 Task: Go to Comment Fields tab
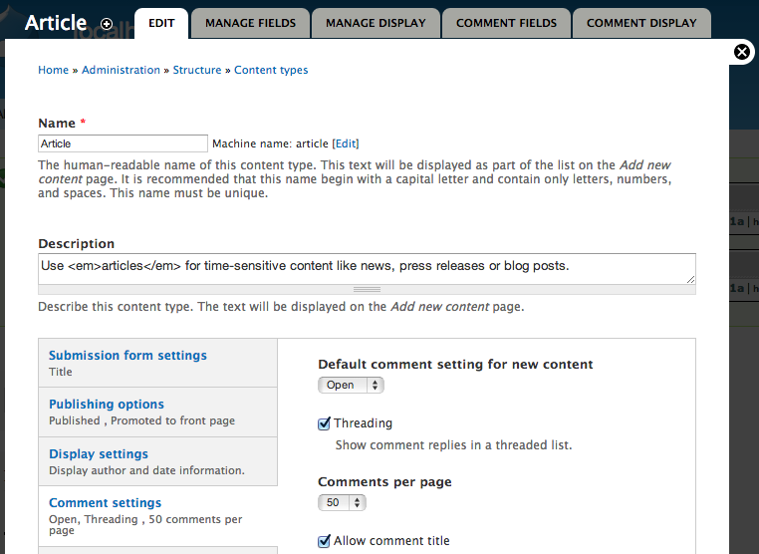click(x=506, y=23)
